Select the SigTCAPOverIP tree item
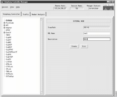The width and height of the screenshot is (117, 97). pos(11,52)
